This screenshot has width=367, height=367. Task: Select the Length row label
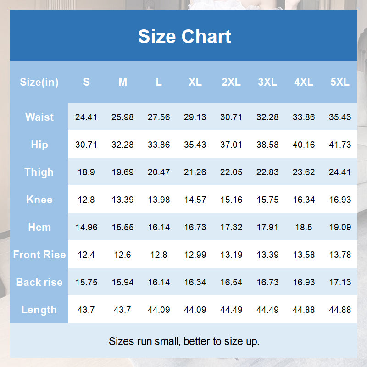[39, 310]
